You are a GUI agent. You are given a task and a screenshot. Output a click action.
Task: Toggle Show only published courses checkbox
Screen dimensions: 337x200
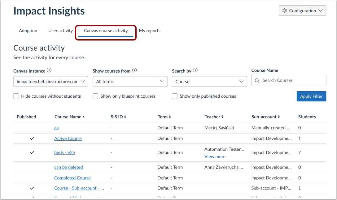[x=175, y=96]
